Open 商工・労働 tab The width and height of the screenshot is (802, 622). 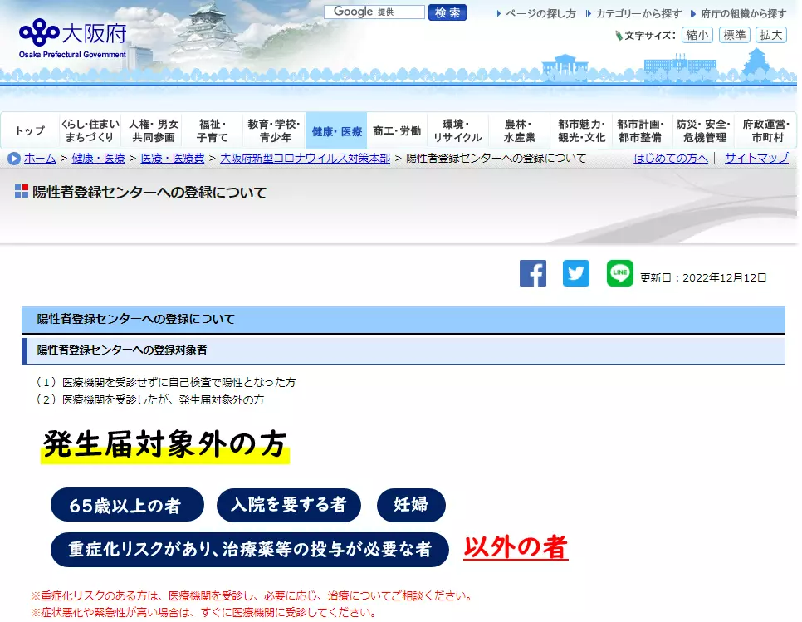click(x=397, y=130)
